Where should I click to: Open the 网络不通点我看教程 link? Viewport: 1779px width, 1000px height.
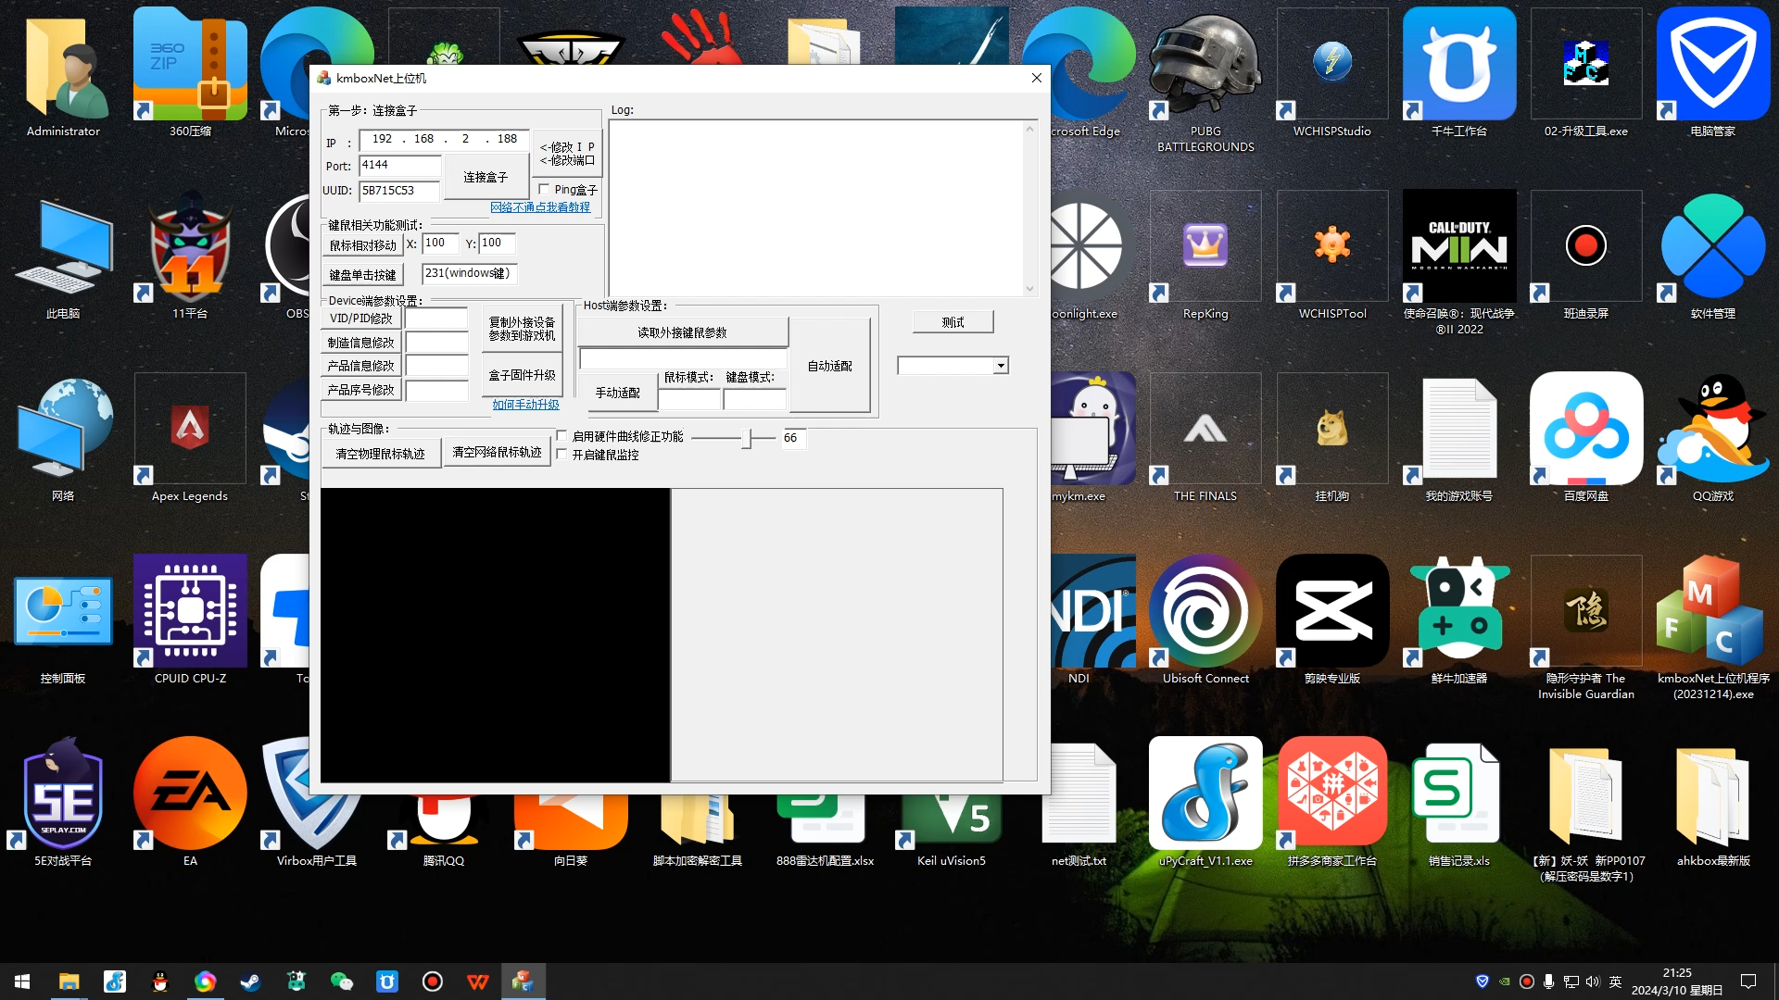tap(539, 207)
